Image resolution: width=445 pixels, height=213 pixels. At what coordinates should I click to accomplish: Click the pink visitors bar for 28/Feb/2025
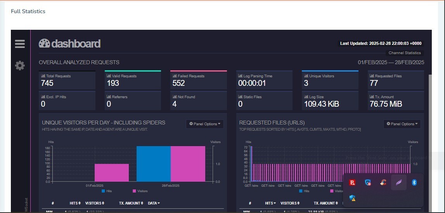pyautogui.click(x=188, y=164)
